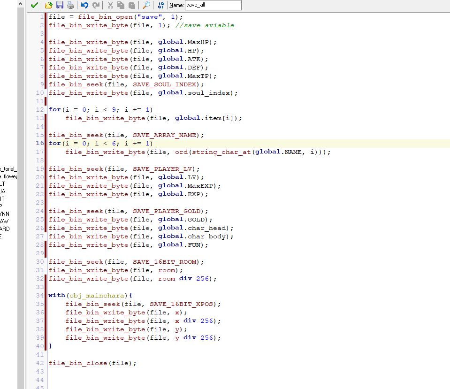Redo the last undone edit
The width and height of the screenshot is (450, 389).
[x=96, y=5]
